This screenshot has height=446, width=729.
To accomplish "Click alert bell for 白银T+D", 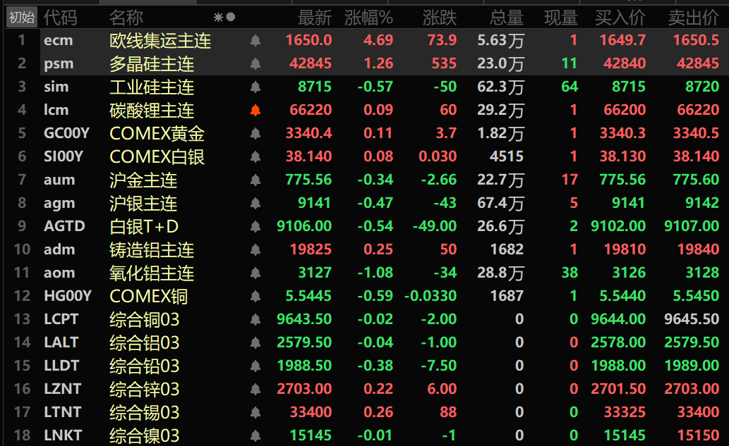I will point(255,226).
